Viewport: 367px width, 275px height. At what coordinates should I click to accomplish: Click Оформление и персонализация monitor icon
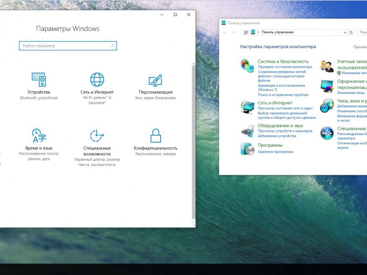click(327, 86)
